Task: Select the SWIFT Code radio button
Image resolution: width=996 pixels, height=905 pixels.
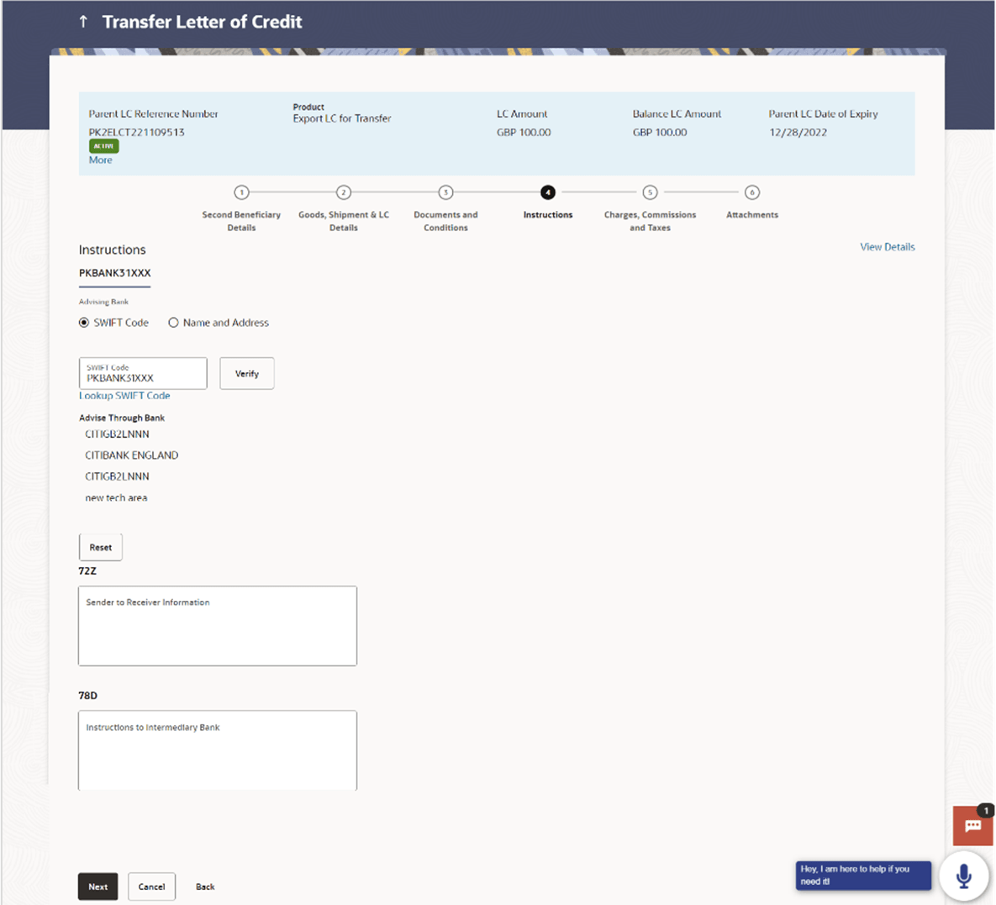Action: tap(84, 323)
